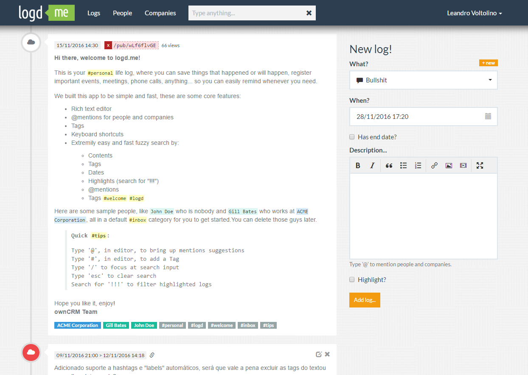
Task: Click the #inbox grey tag label
Action: coord(248,325)
